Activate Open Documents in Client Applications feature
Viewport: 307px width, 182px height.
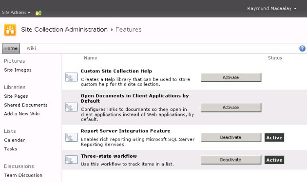click(231, 108)
